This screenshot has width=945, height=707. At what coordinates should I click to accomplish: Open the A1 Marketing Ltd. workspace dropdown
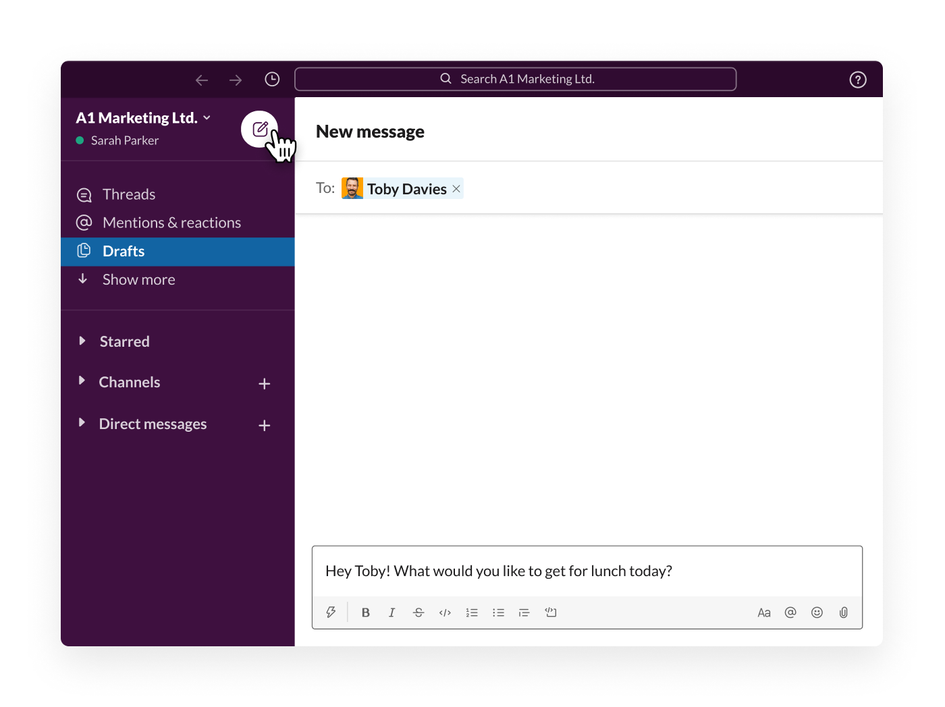(x=143, y=118)
